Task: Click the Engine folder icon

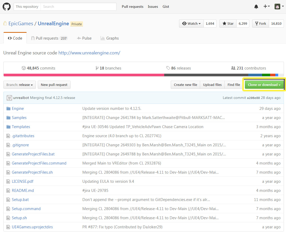Action: point(8,109)
